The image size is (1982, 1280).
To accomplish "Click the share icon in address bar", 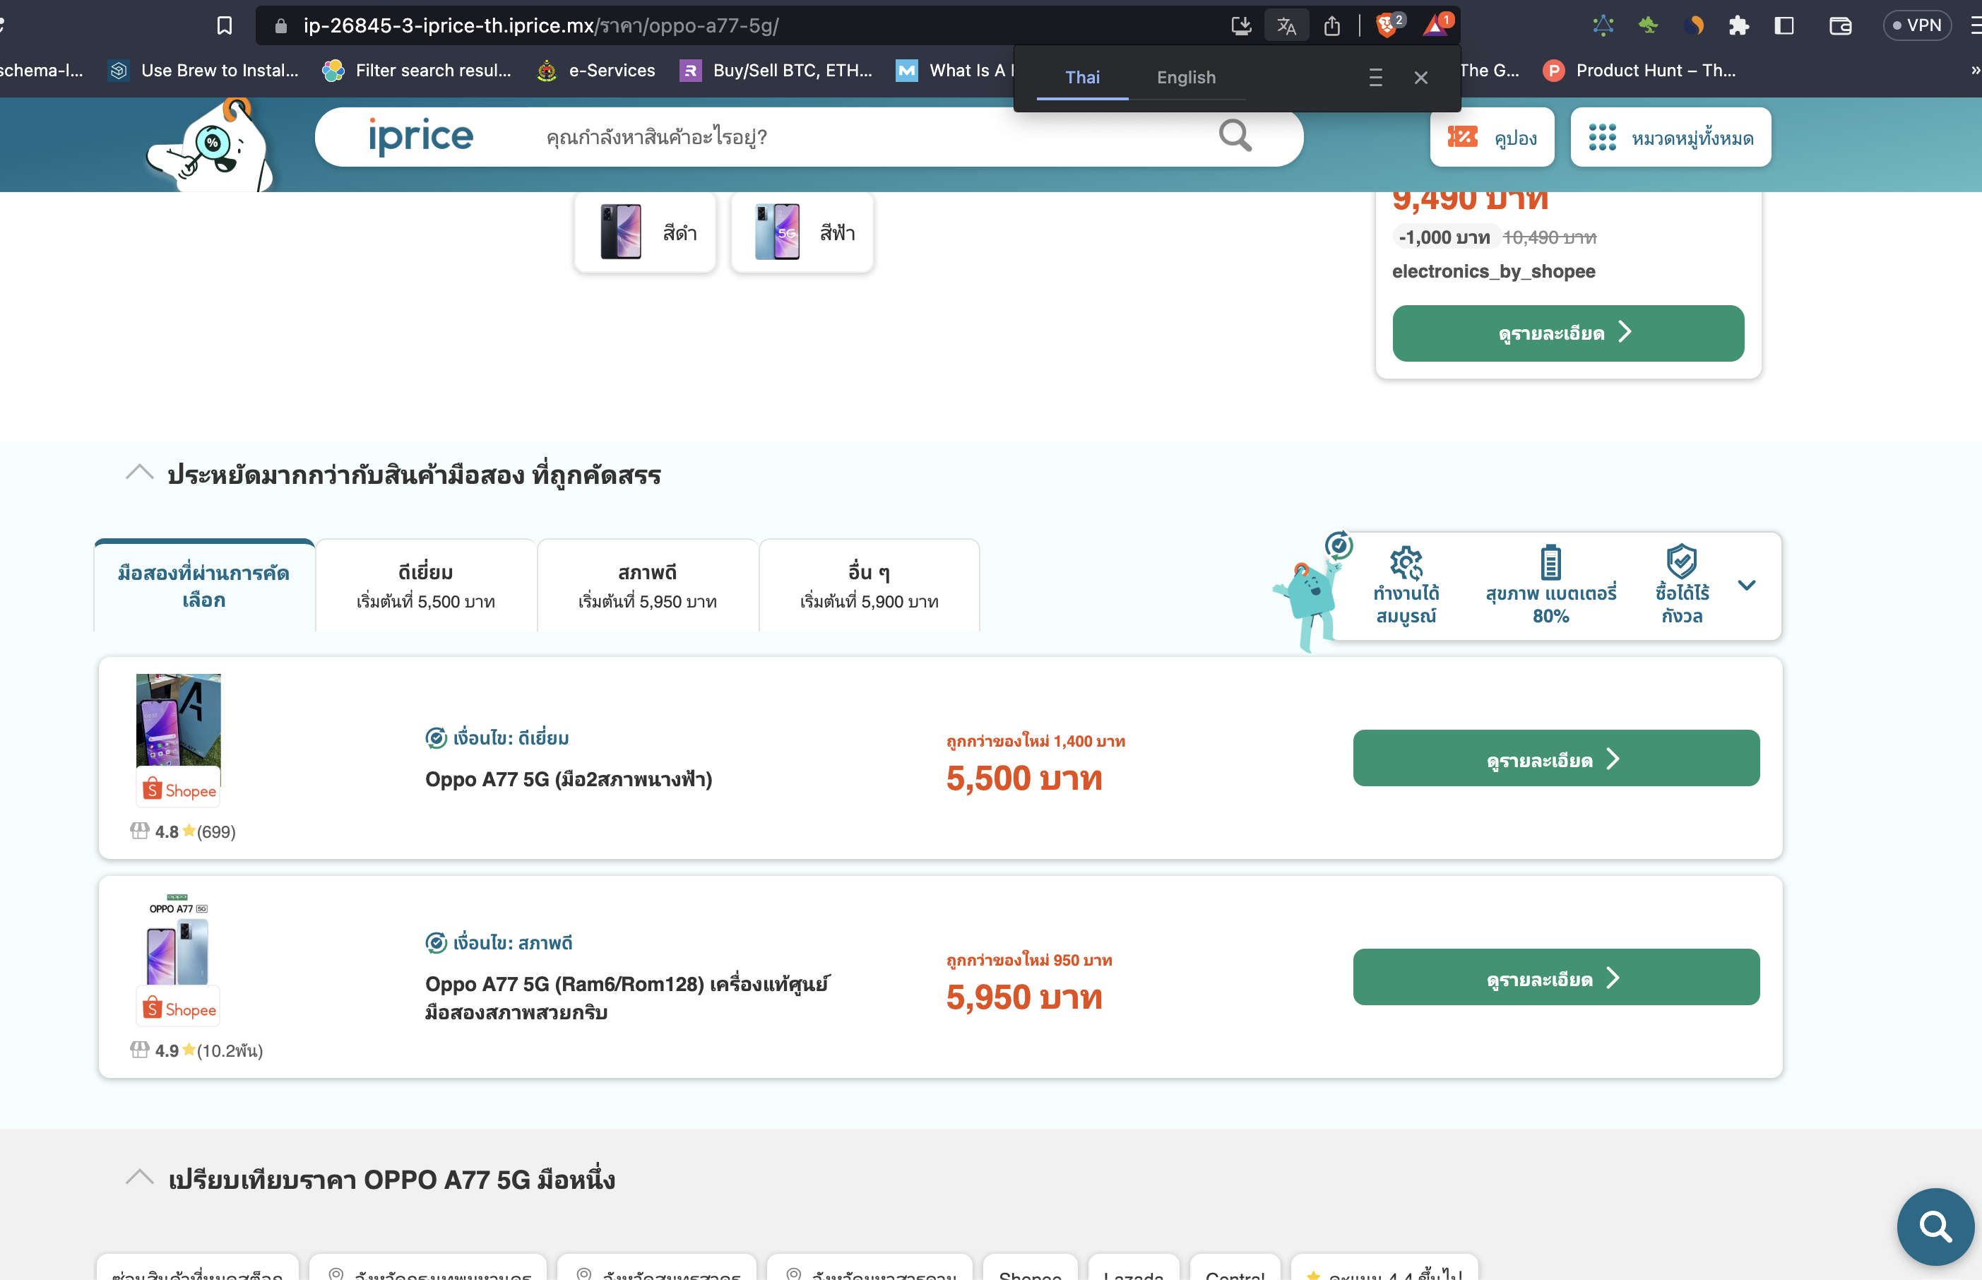I will point(1332,25).
